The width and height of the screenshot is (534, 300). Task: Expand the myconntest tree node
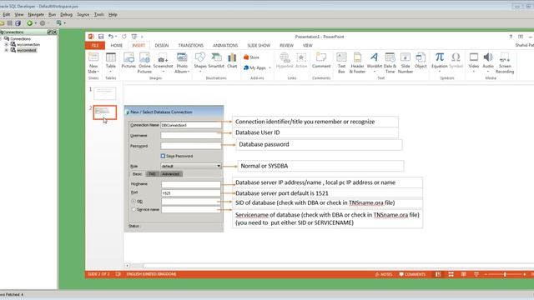6,50
